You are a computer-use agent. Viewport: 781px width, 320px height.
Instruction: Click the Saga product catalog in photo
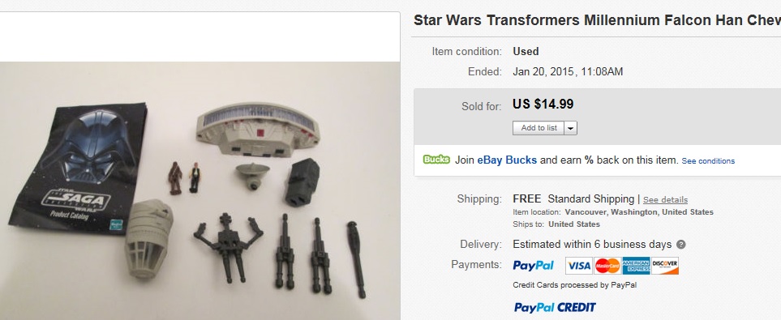[78, 167]
